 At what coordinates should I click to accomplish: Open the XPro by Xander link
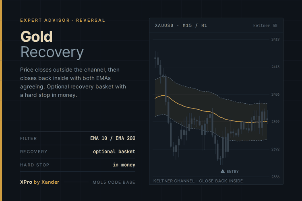(40, 182)
